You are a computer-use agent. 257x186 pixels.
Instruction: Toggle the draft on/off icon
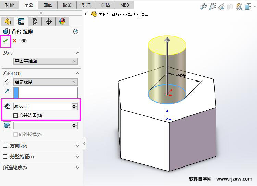pyautogui.click(x=7, y=125)
